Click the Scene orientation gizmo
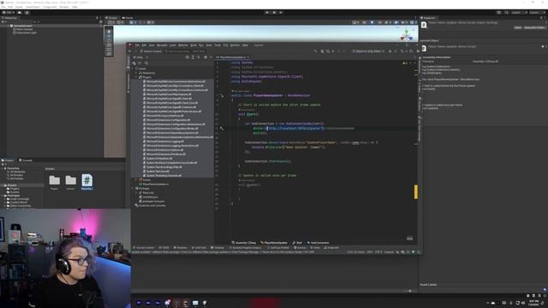The width and height of the screenshot is (548, 308). 406,35
